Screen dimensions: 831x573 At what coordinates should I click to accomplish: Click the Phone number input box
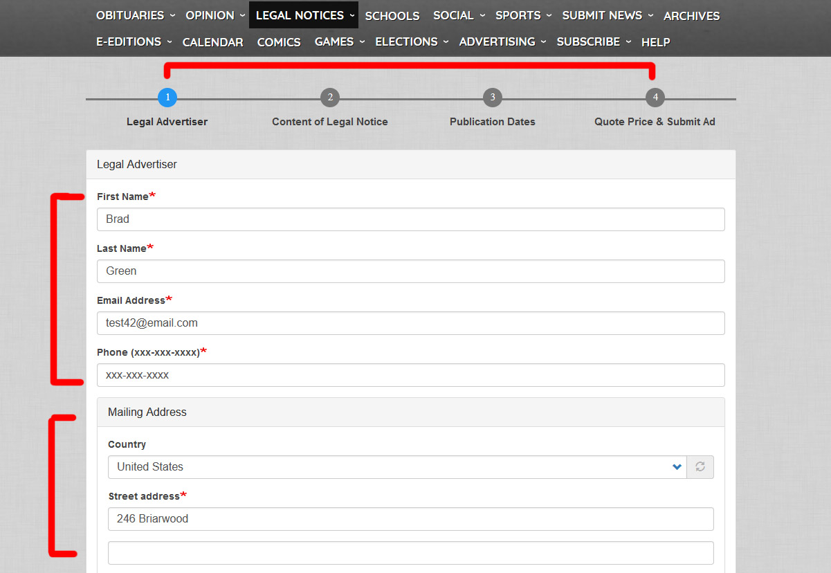coord(410,375)
